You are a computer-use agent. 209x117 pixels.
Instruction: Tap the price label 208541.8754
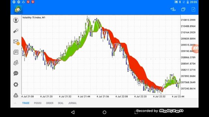(x=188, y=64)
